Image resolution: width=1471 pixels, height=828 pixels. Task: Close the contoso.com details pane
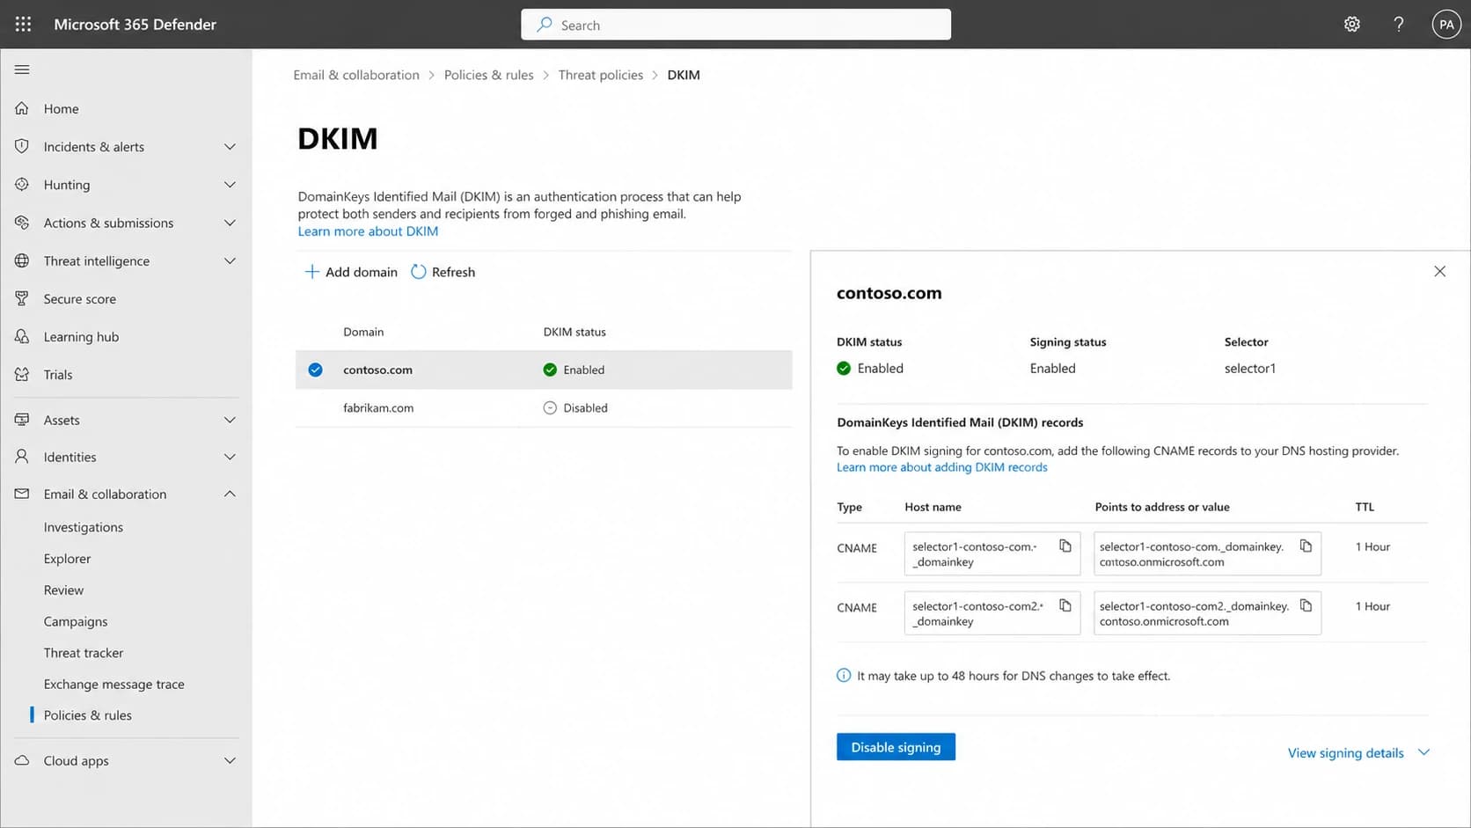(1440, 271)
